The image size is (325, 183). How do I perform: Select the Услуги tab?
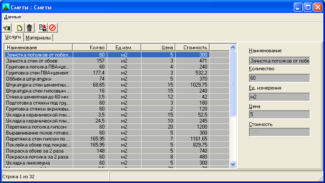click(x=13, y=37)
